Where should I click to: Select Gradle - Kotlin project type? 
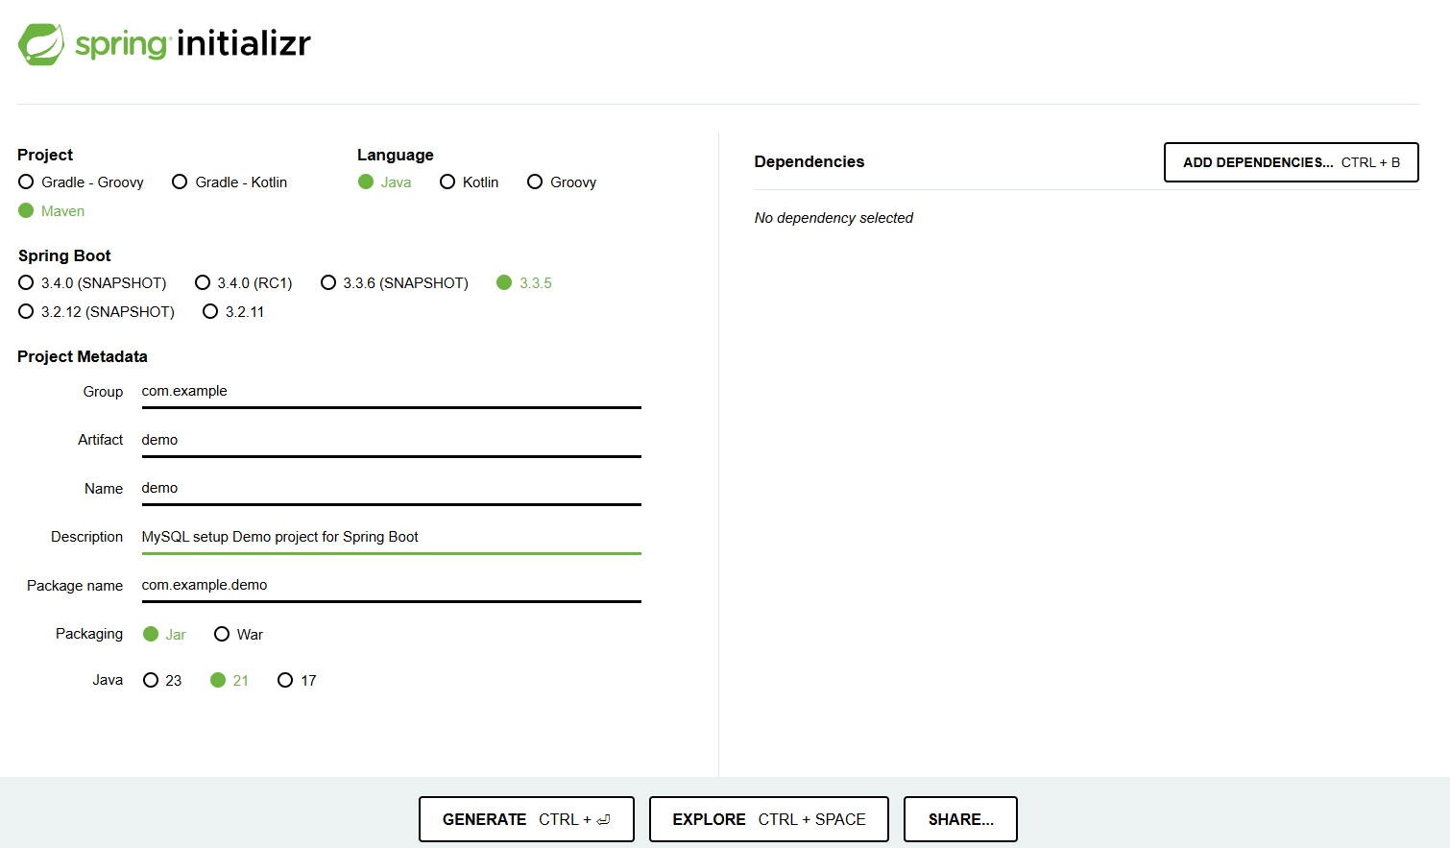230,182
